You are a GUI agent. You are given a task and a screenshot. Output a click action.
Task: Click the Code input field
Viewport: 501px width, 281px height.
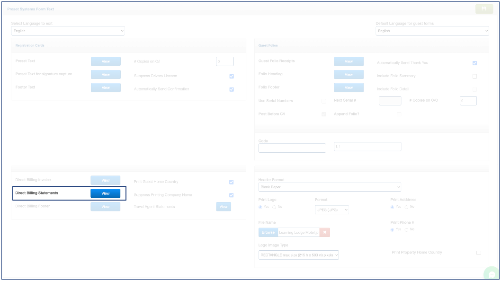tap(292, 148)
